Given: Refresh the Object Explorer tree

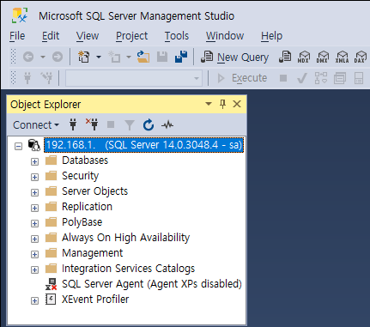Looking at the screenshot, I should pyautogui.click(x=149, y=124).
